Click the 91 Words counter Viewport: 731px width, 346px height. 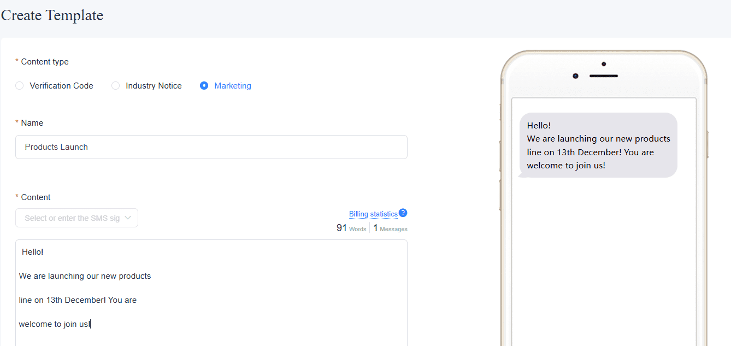pos(351,228)
